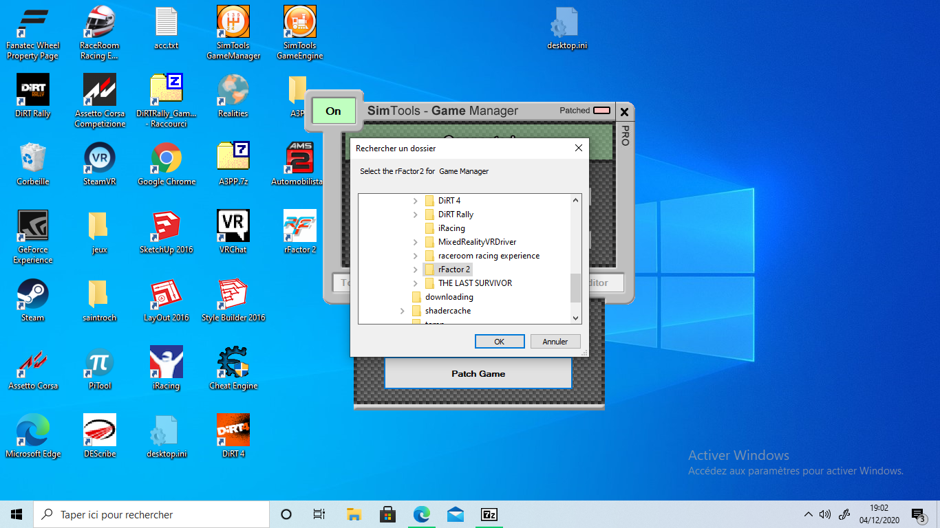Click the folder tree scroll-down arrow
Screen dimensions: 940x528
coord(576,318)
